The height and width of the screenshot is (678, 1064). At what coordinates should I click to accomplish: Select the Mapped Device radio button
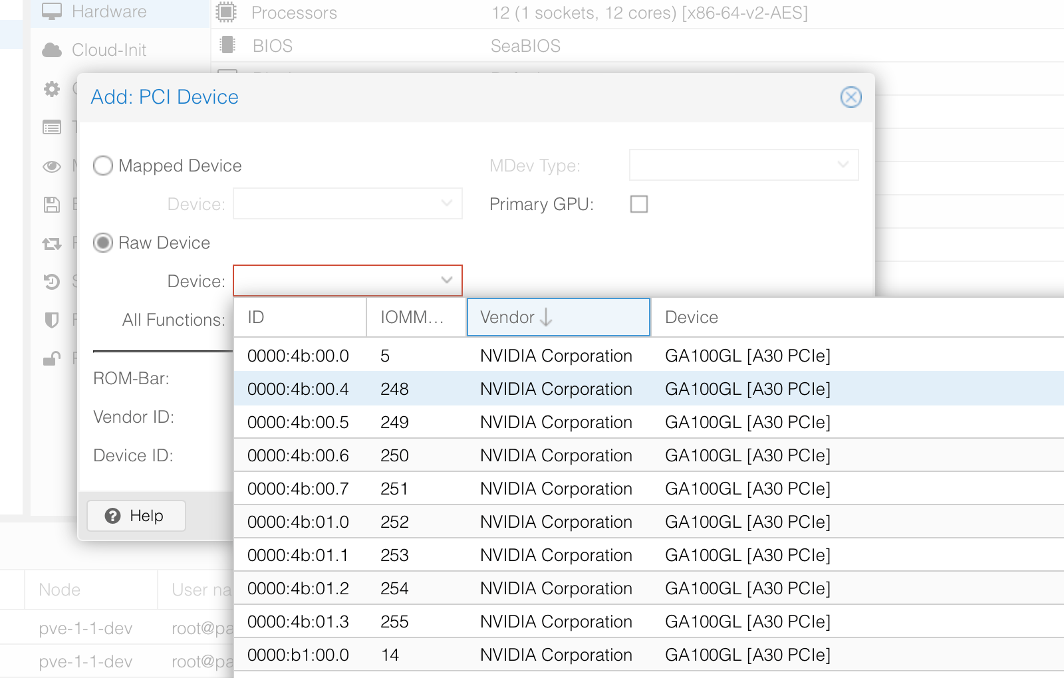(x=103, y=166)
